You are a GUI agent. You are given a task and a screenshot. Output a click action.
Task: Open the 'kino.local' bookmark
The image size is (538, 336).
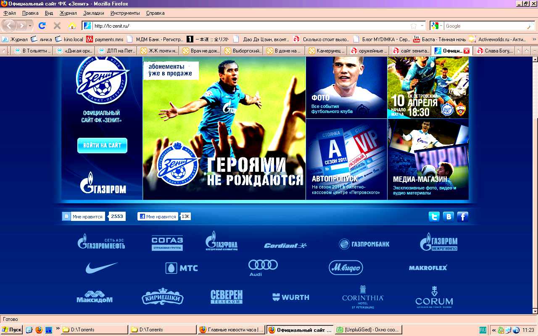pos(69,39)
